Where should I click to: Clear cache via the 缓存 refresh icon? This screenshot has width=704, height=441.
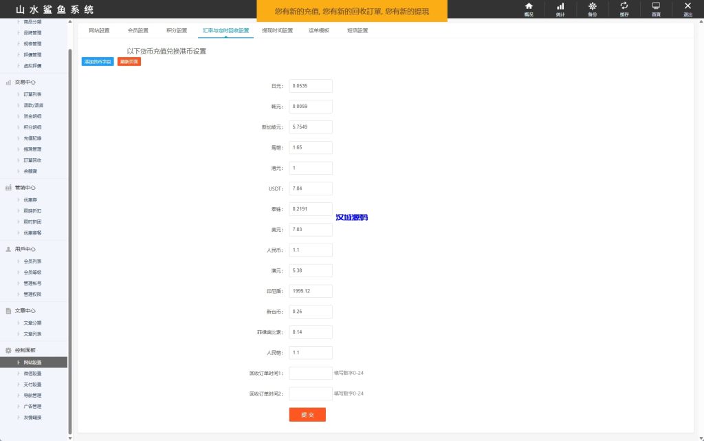tap(624, 8)
